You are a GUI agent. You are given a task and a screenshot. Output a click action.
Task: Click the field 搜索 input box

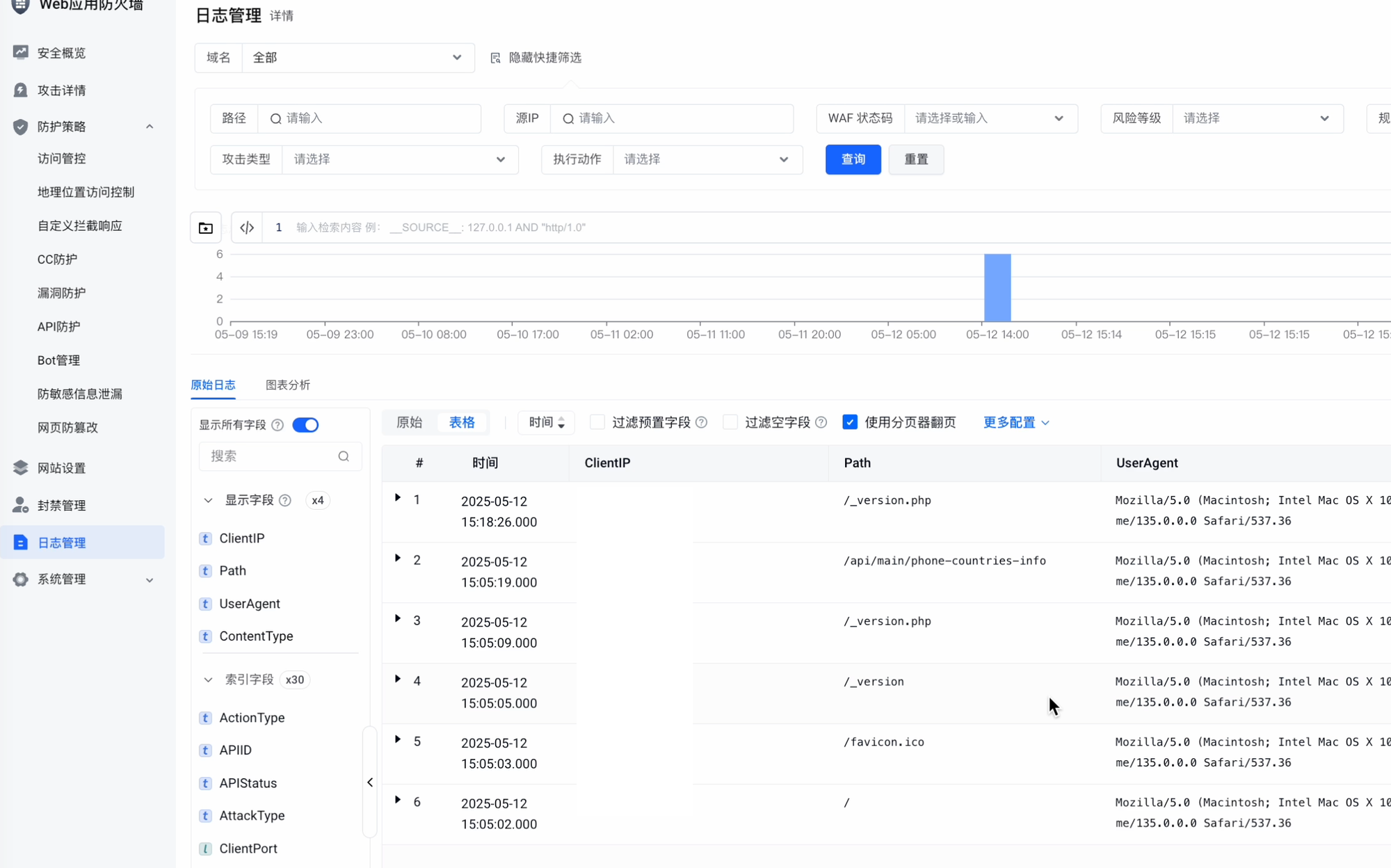280,456
